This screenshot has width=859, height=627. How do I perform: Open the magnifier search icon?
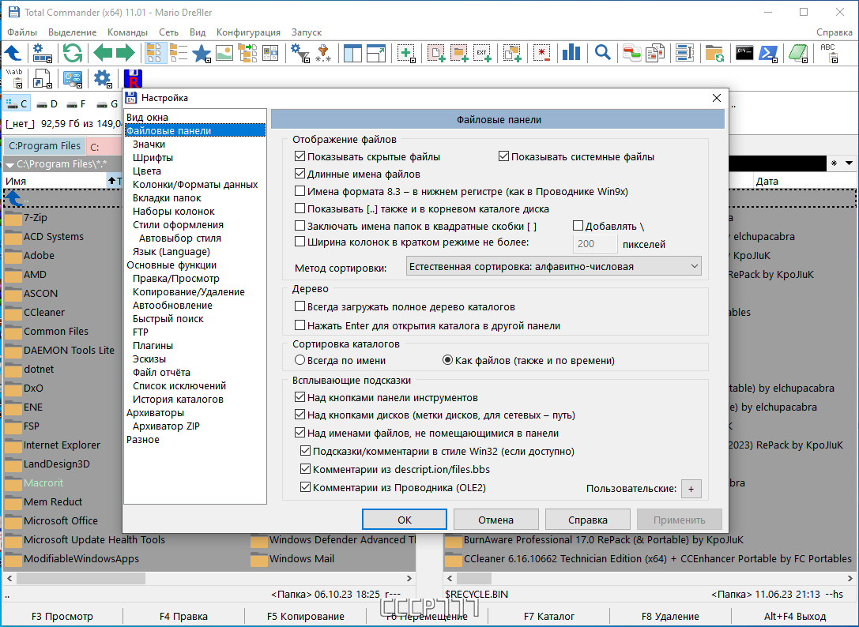603,53
